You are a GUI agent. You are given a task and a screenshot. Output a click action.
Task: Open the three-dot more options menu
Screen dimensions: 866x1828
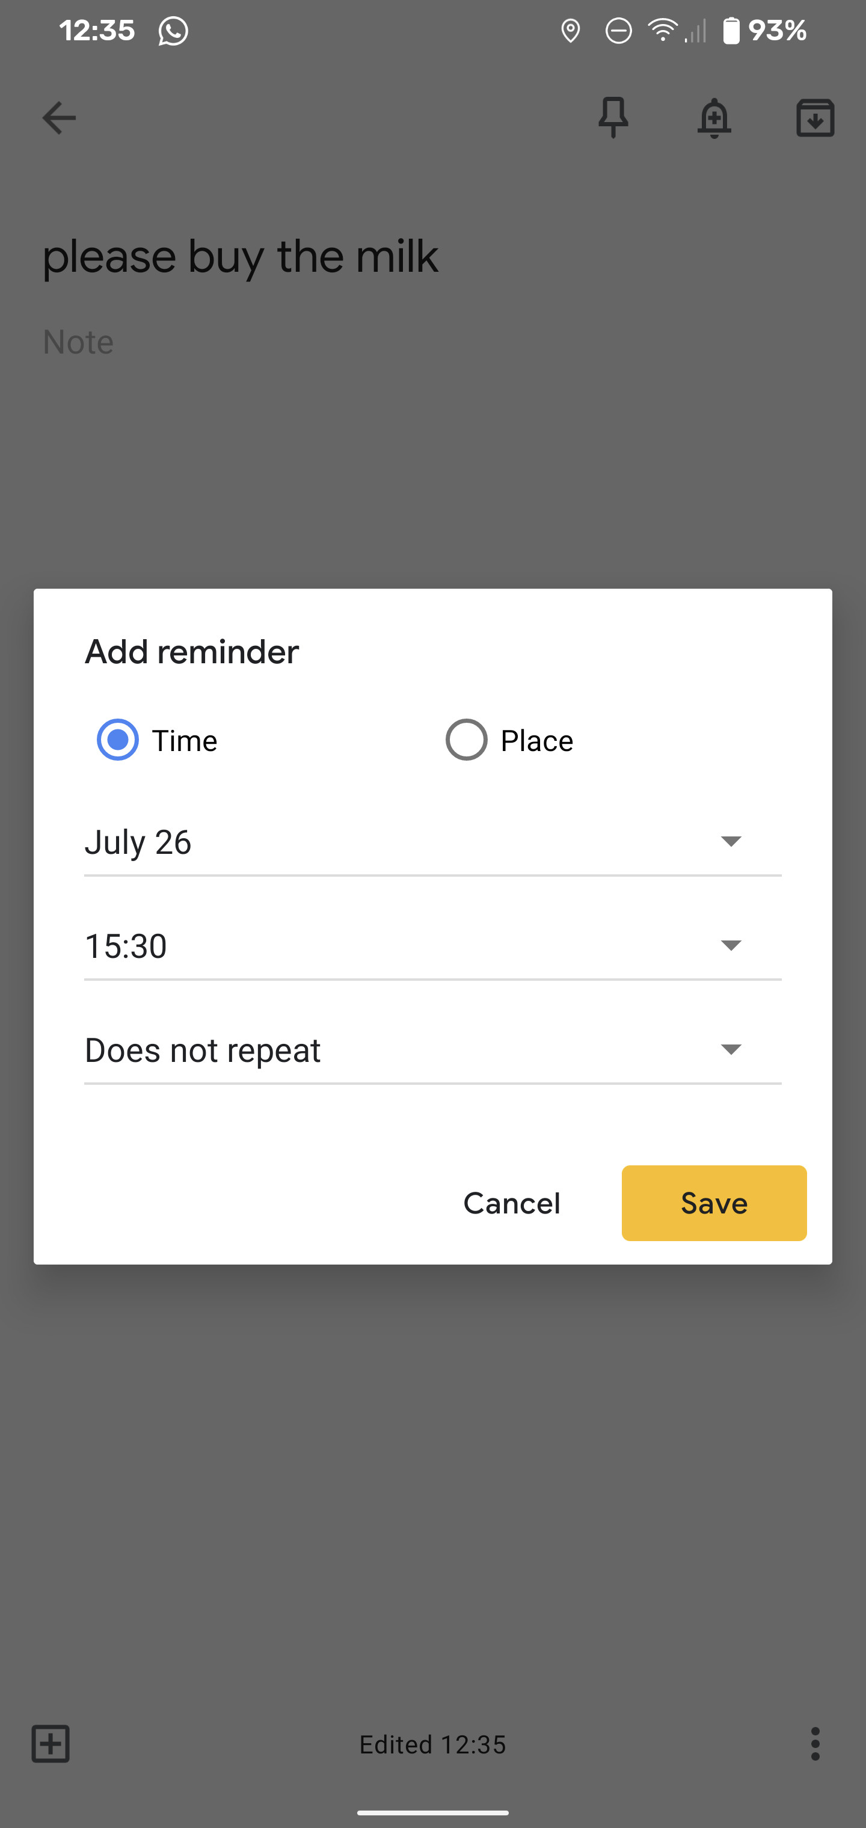(815, 1744)
